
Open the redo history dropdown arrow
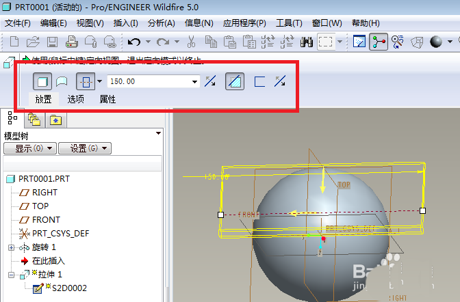(x=177, y=42)
